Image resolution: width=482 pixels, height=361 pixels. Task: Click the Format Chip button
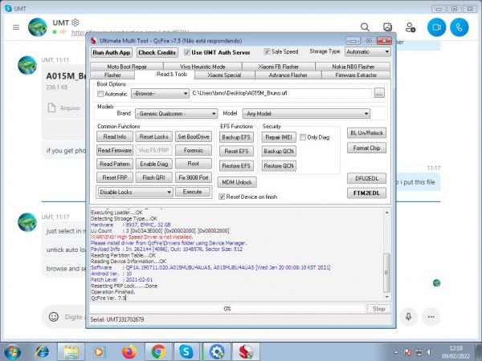coord(366,148)
